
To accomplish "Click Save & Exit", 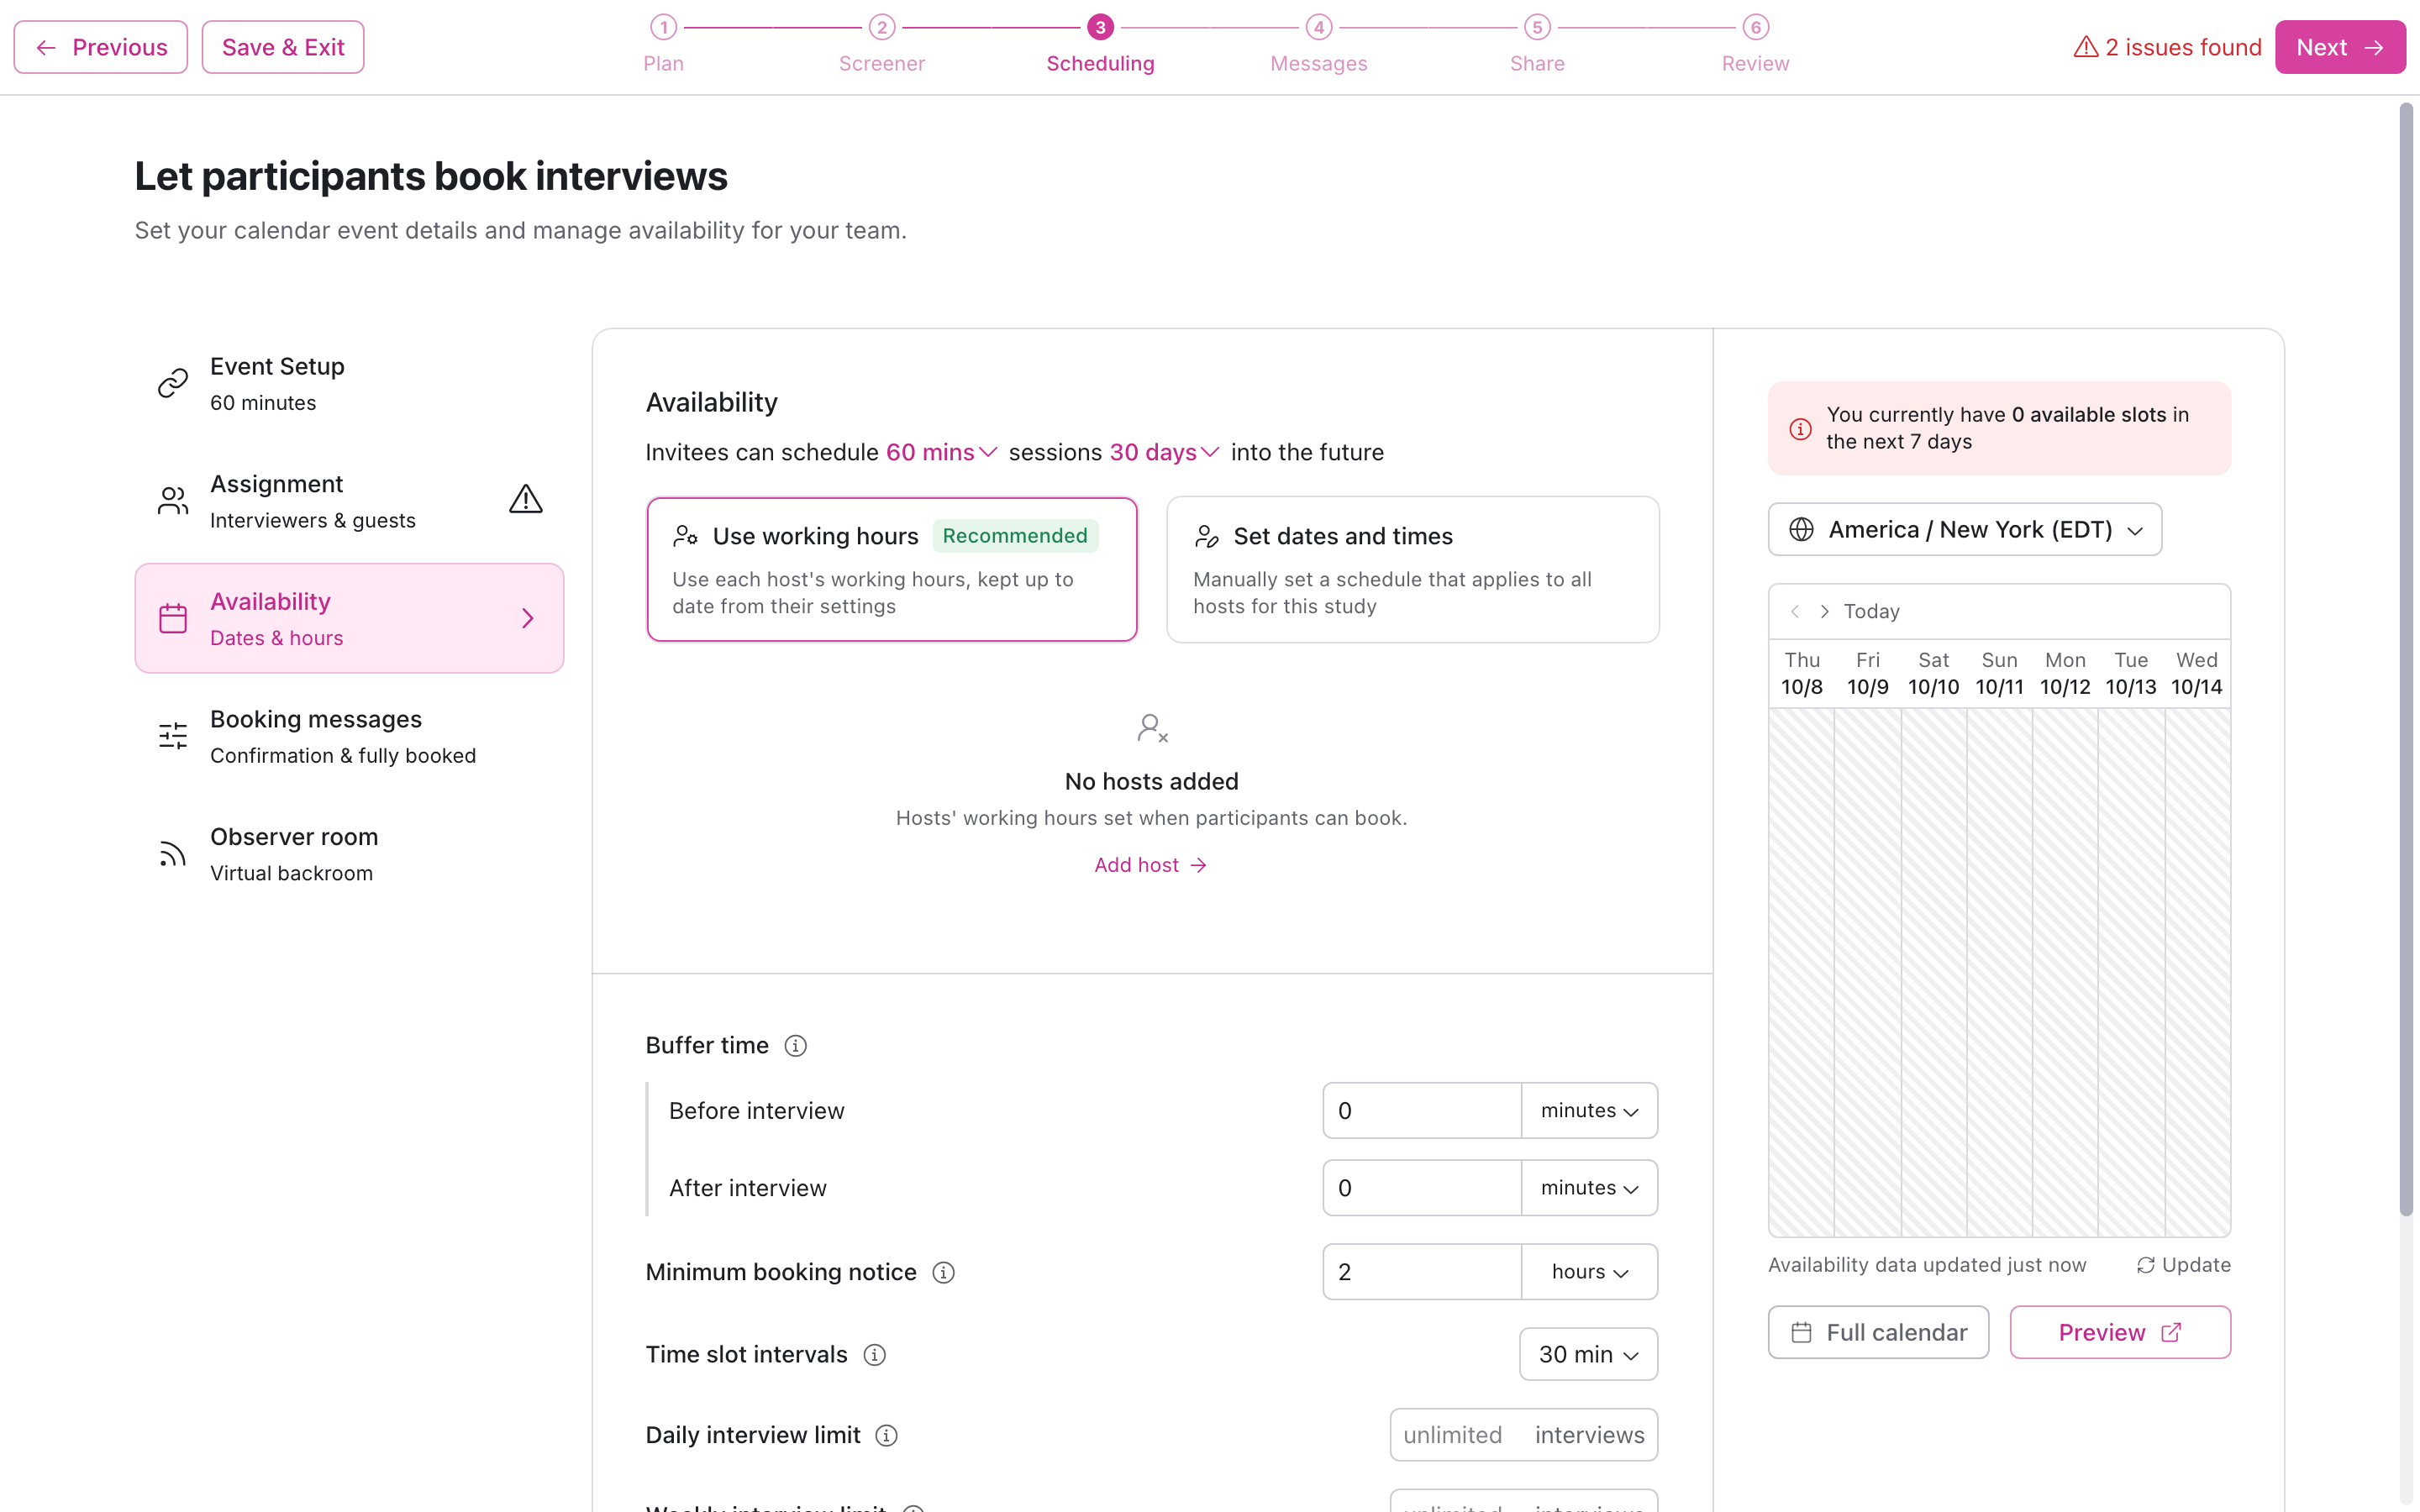I will (x=283, y=47).
